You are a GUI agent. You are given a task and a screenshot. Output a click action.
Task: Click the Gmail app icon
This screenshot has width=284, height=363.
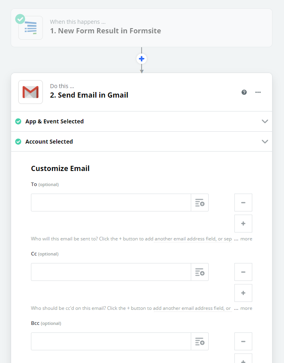(x=31, y=92)
